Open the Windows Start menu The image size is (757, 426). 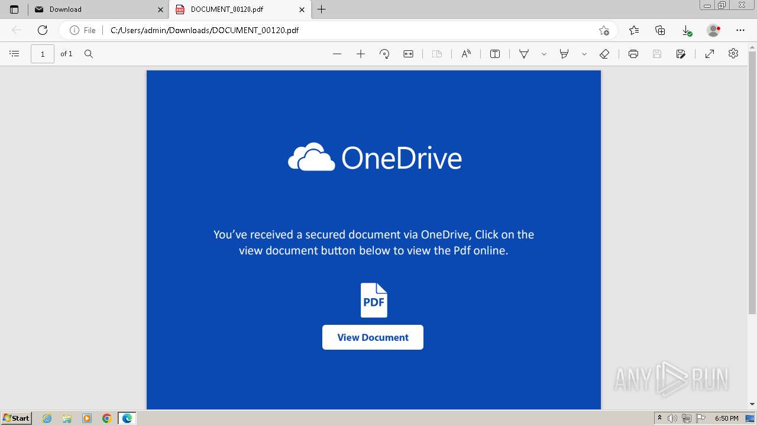(x=17, y=418)
